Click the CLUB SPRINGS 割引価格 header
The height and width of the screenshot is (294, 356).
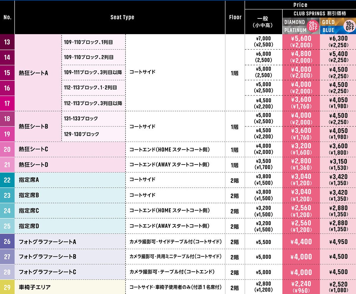pos(319,13)
